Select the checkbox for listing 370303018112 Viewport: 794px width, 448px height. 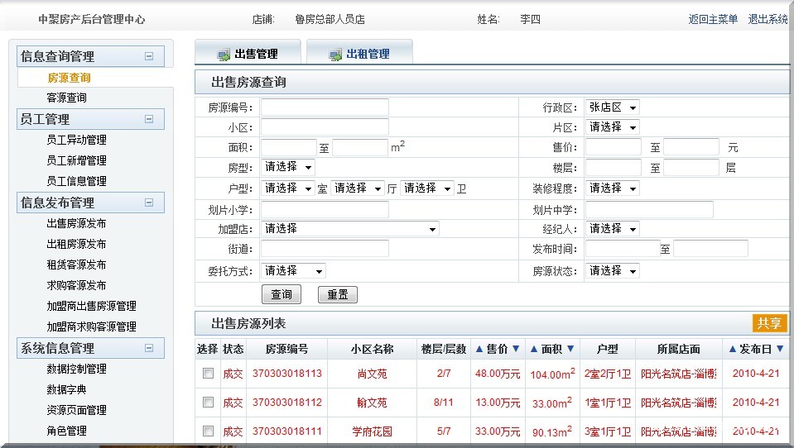point(208,403)
